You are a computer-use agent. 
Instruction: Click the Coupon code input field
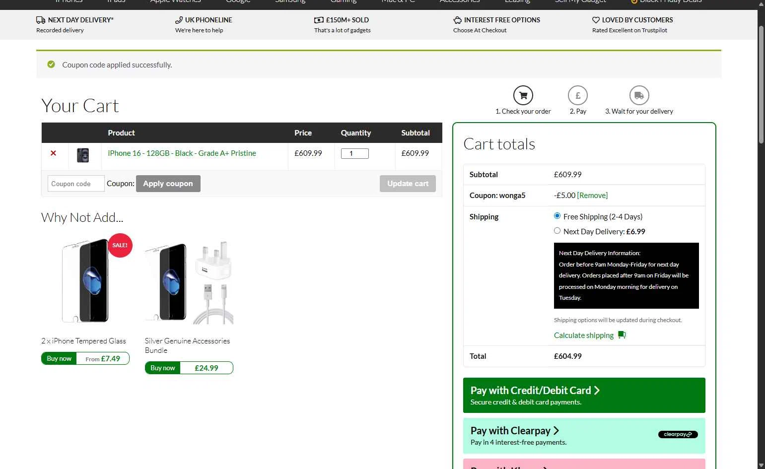[x=76, y=184]
